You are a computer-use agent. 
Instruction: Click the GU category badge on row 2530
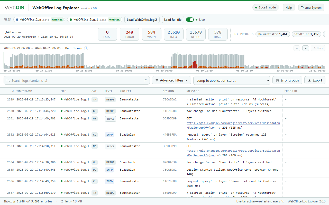[95, 111]
